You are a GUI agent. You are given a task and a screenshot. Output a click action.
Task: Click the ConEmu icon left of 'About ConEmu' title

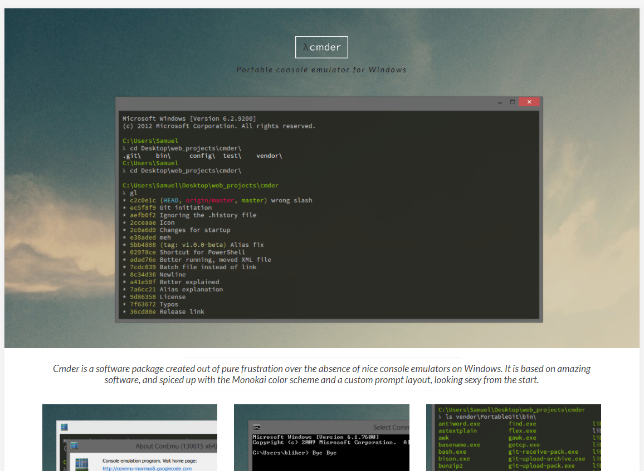74,445
